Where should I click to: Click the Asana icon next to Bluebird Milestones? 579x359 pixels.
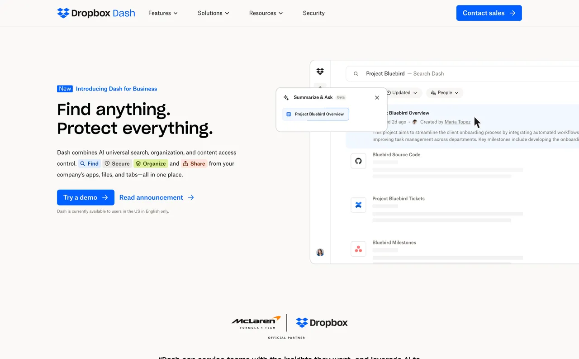click(x=358, y=249)
